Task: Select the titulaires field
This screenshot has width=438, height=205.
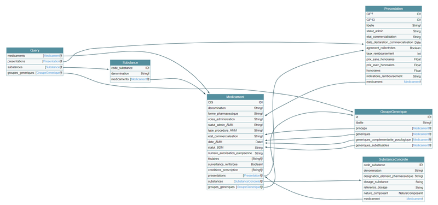Action: (x=235, y=159)
